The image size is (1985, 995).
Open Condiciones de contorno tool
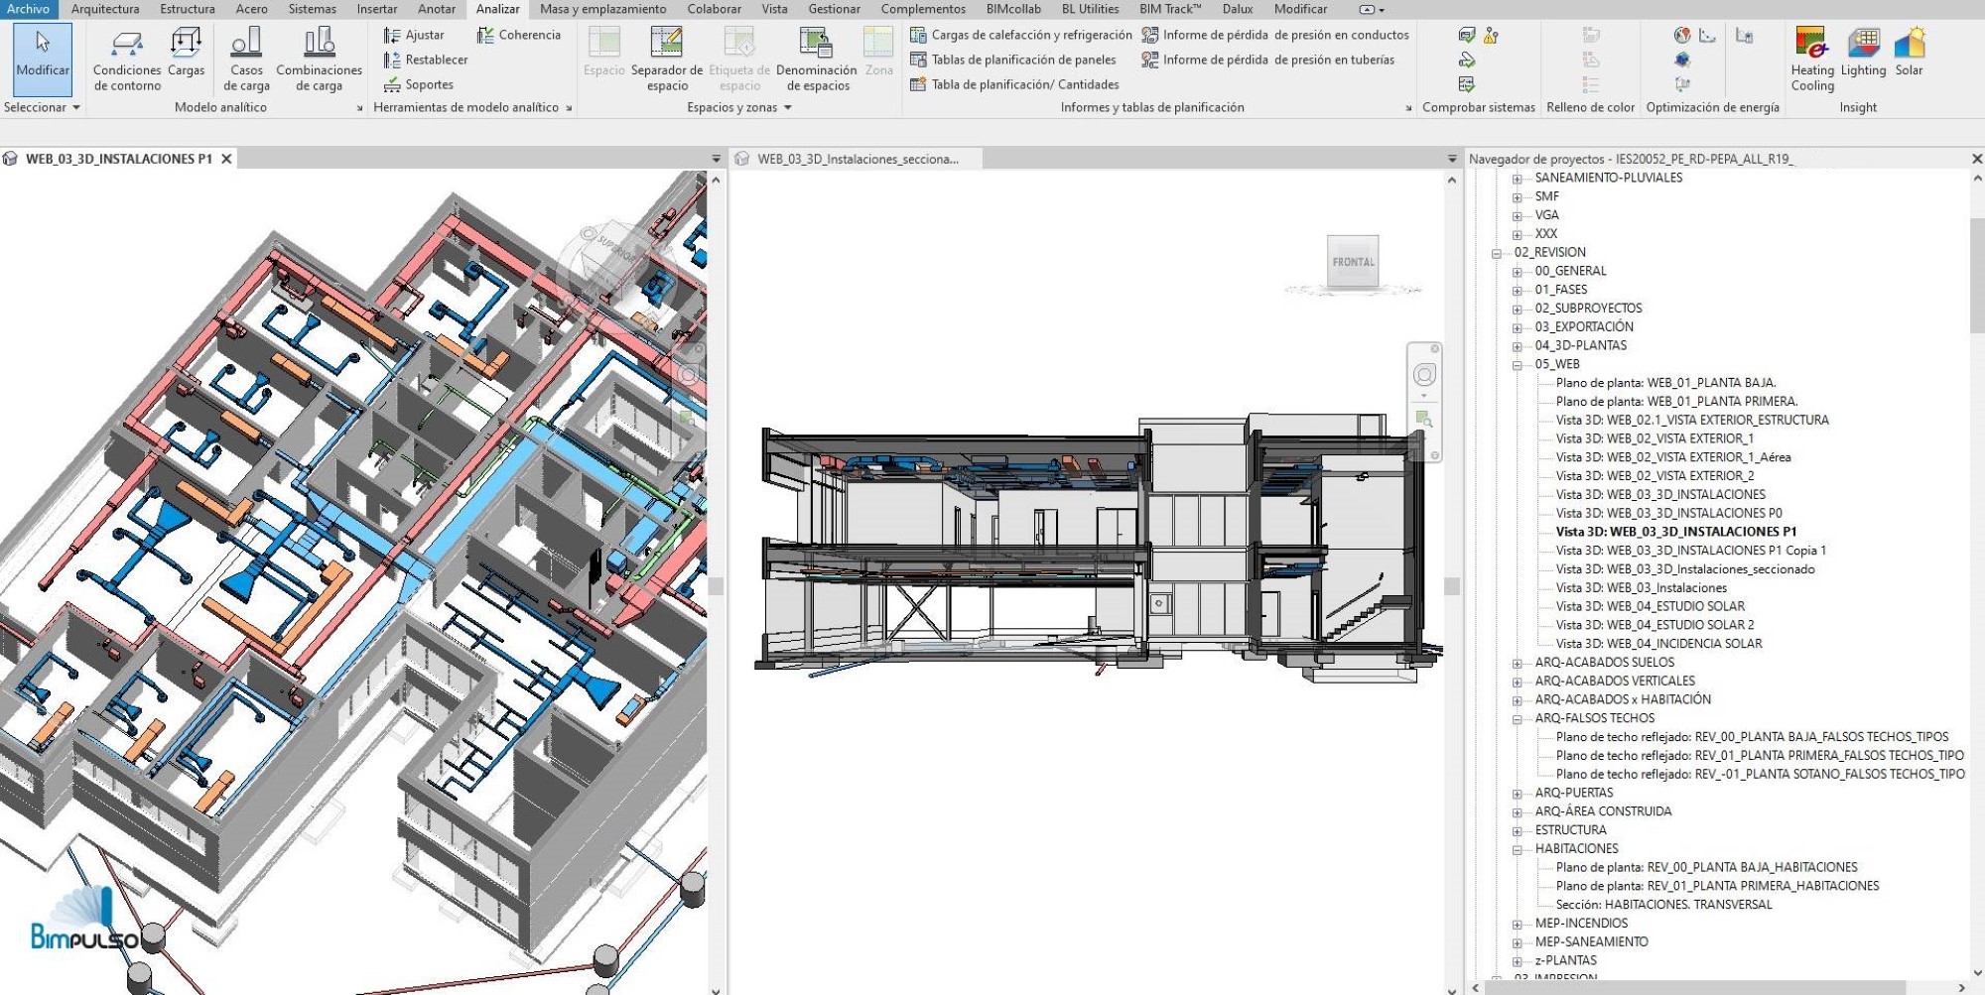tap(127, 60)
